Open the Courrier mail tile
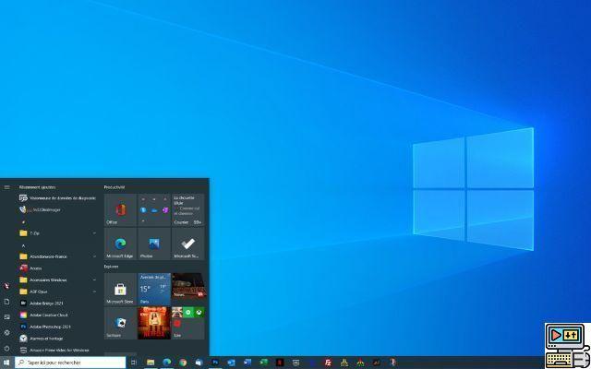The image size is (591, 369). (x=187, y=209)
